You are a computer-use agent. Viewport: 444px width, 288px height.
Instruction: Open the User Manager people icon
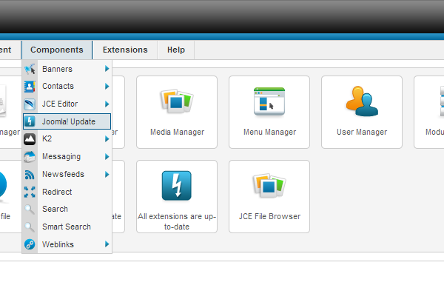[362, 101]
